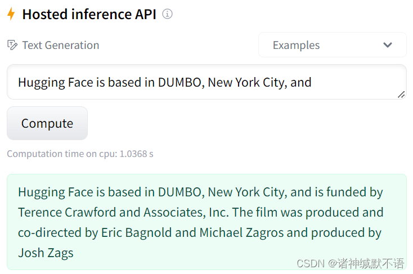
Task: Click the Examples dropdown chevron arrow
Action: point(388,45)
